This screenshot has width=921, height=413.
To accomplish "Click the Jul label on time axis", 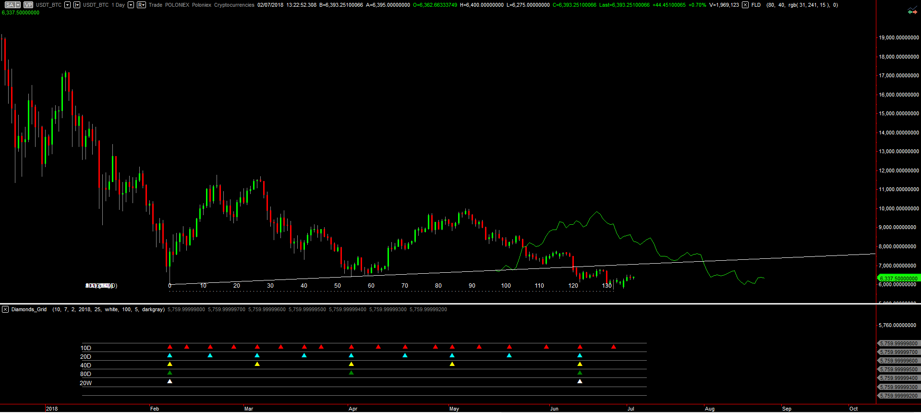I will click(631, 409).
